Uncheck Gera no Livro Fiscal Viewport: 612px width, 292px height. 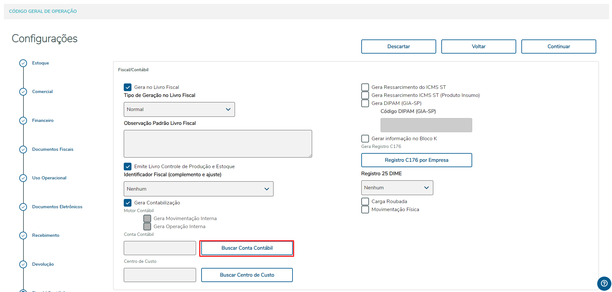pos(128,87)
